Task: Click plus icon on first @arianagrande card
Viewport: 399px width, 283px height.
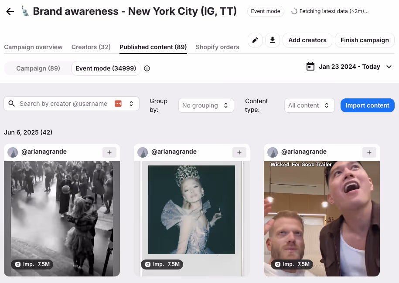Action: point(109,152)
